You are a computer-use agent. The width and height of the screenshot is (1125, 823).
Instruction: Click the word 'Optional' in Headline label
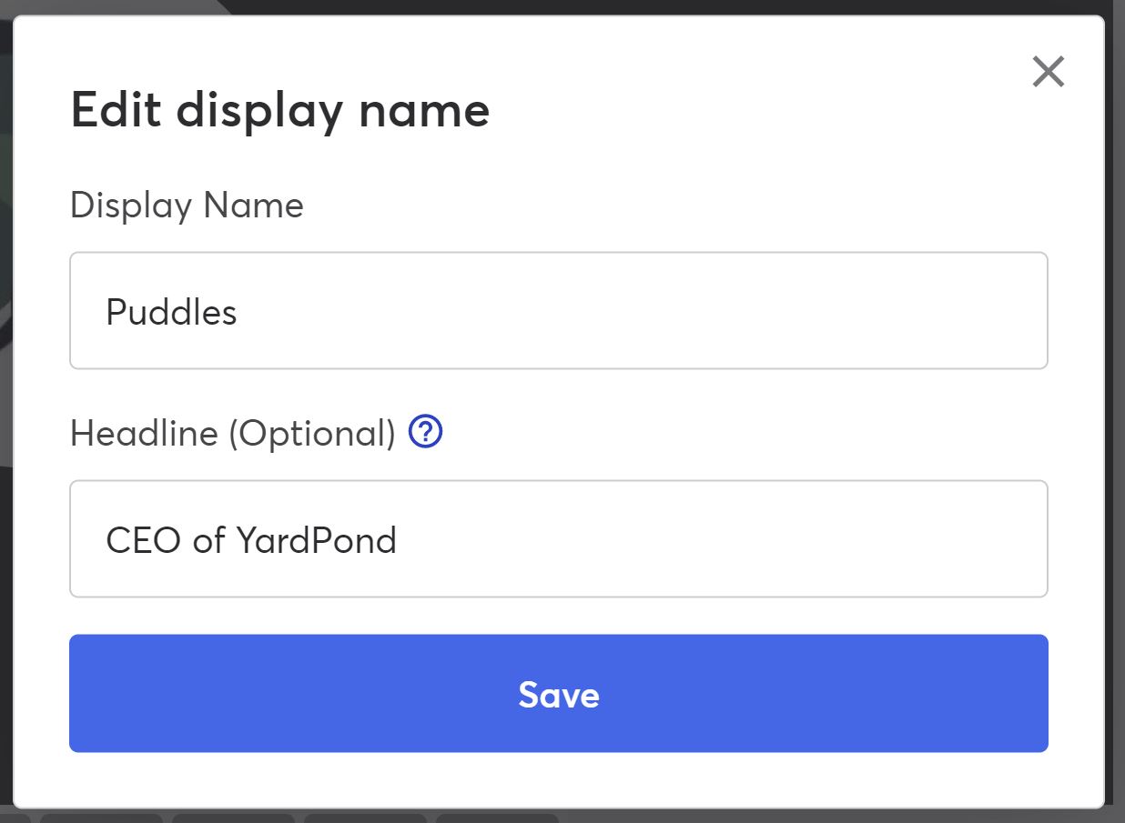310,434
